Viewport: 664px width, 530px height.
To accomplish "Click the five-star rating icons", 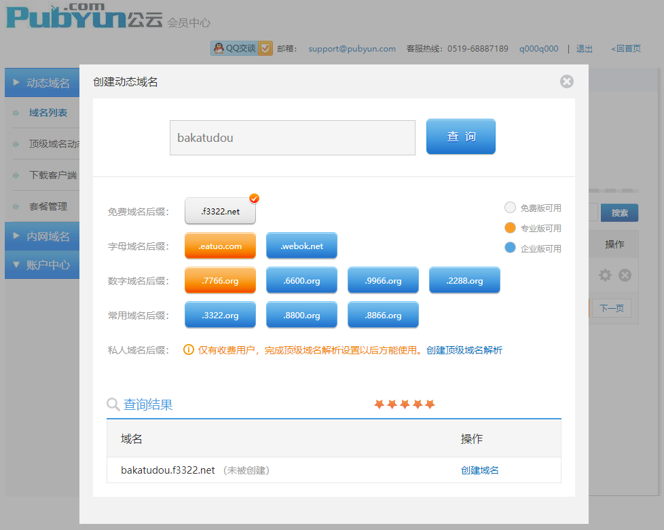I will coord(404,404).
